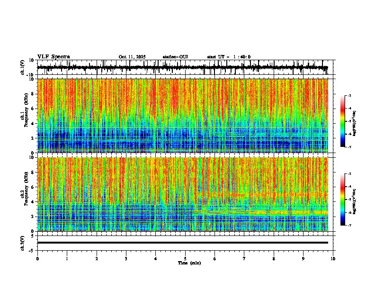This screenshot has width=375, height=290.
Task: Click the 6 tick on the Time axis
Action: click(x=215, y=259)
